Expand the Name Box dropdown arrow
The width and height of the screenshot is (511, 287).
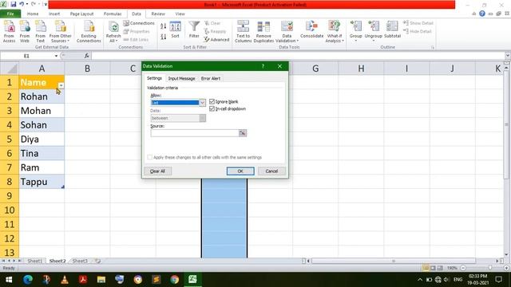56,56
